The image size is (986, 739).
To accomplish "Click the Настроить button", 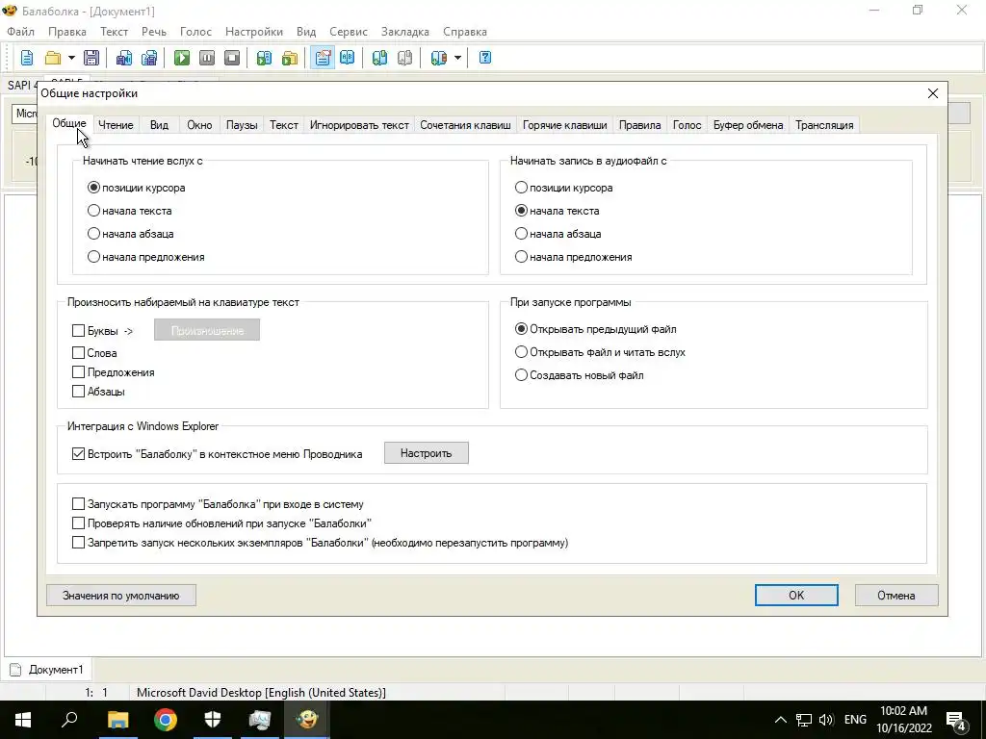I will [x=427, y=453].
